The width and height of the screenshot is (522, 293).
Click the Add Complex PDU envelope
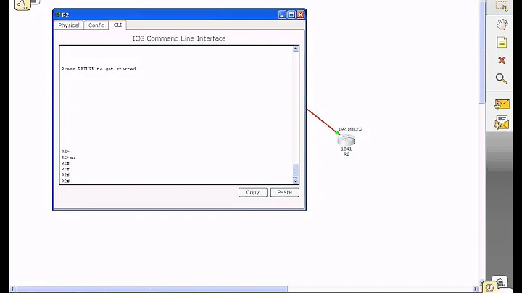pyautogui.click(x=502, y=123)
